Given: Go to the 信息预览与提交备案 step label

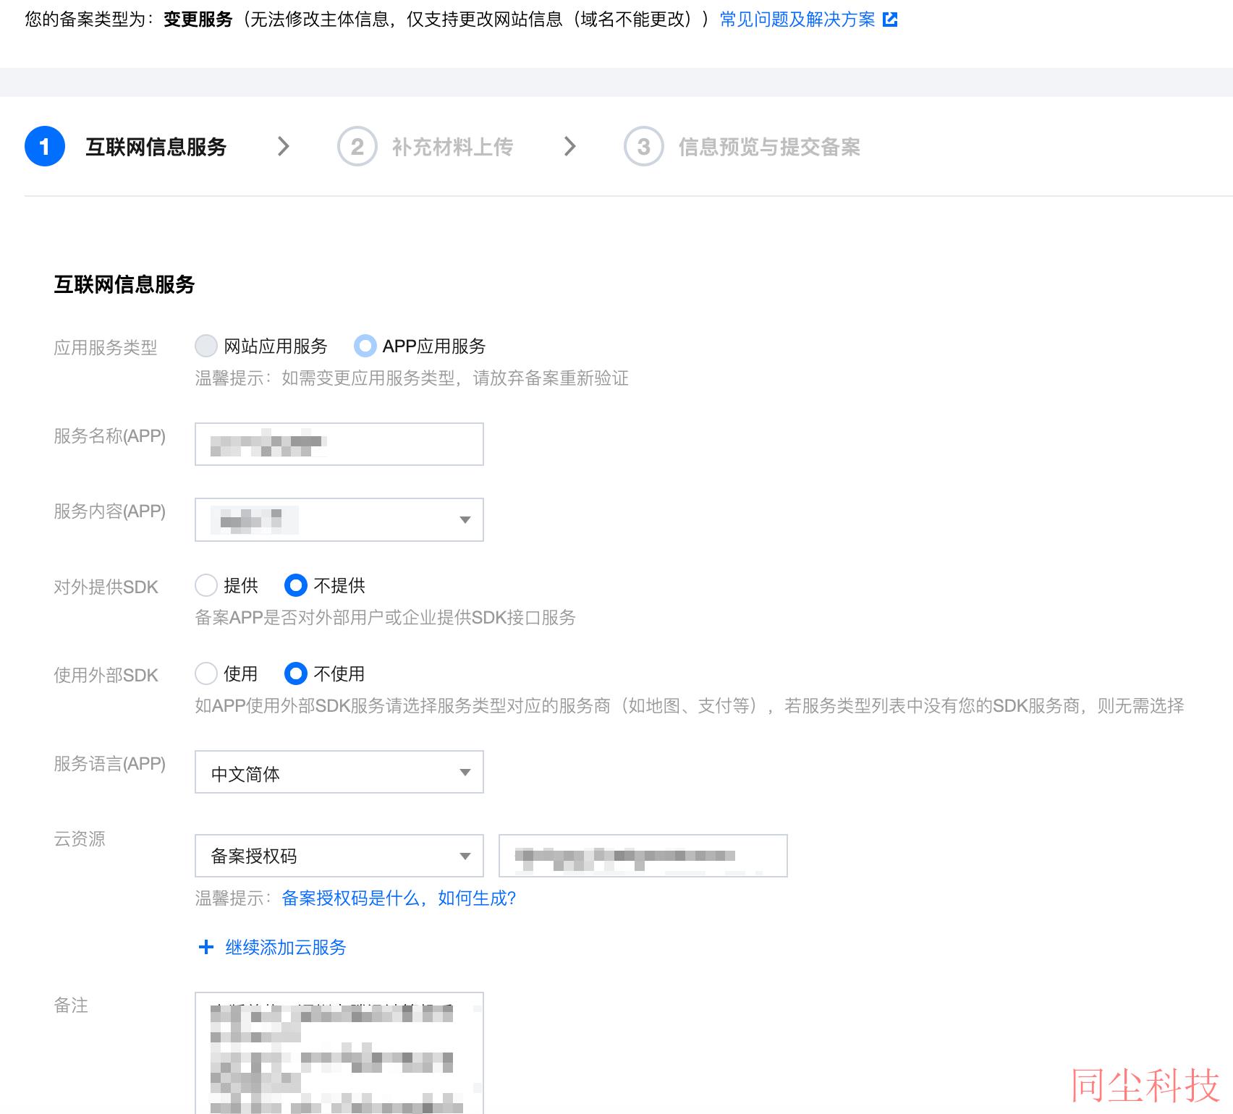Looking at the screenshot, I should (x=769, y=147).
